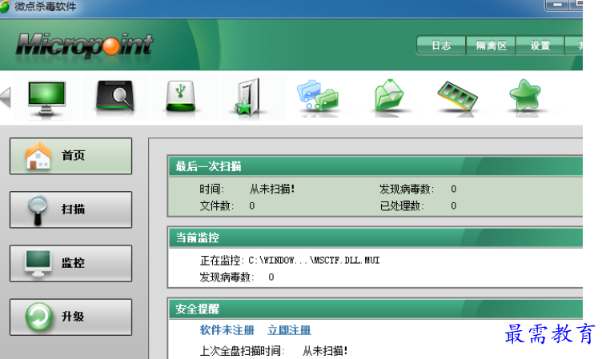Click the open green folder icon
The image size is (602, 359).
coord(389,95)
